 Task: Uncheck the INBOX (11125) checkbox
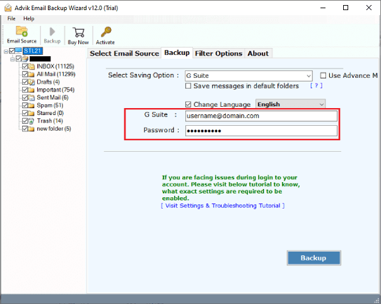pyautogui.click(x=25, y=66)
